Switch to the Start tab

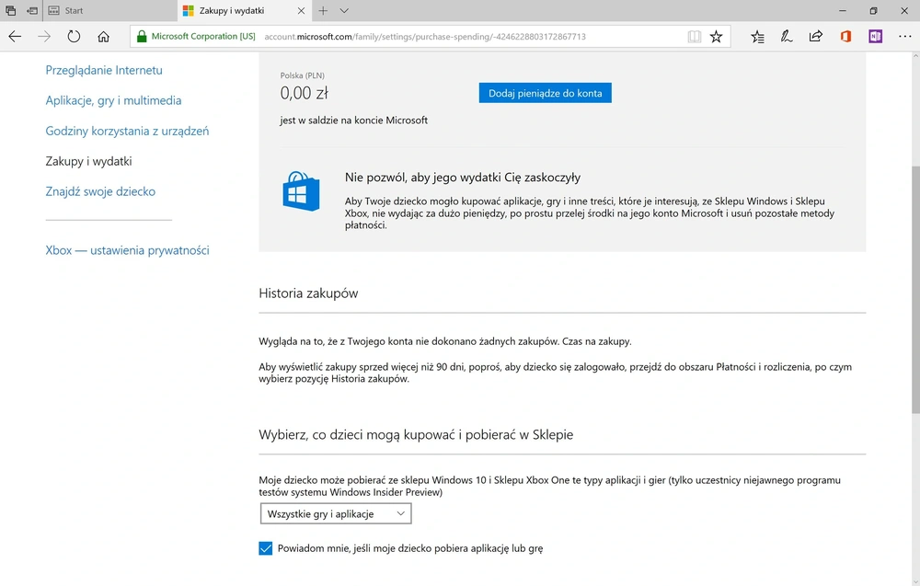pos(109,10)
